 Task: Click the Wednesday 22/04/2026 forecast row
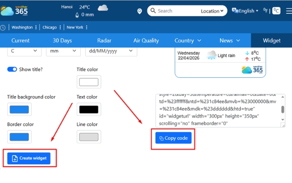[220, 55]
